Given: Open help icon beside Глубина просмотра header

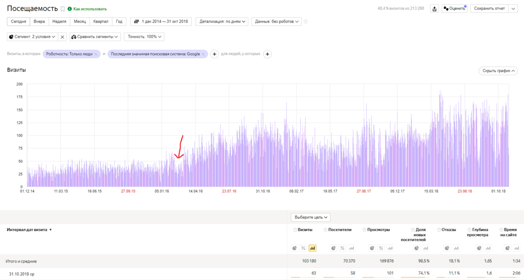Looking at the screenshot, I should coord(469,230).
